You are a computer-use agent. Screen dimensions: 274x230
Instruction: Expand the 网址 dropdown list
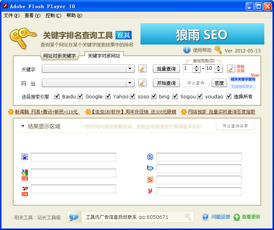[130, 83]
